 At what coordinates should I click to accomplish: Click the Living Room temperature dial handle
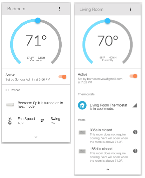(x=108, y=21)
